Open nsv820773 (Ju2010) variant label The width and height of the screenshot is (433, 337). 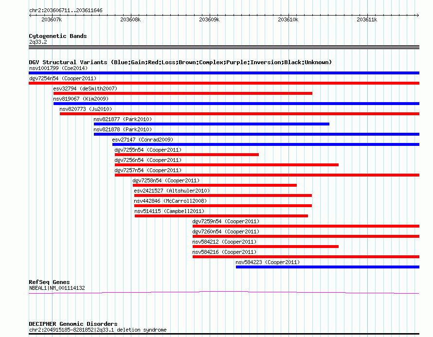[86, 109]
